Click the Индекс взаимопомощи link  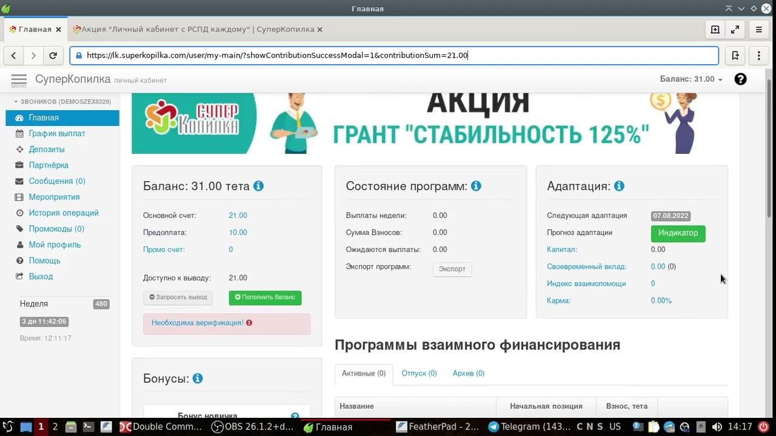point(586,283)
